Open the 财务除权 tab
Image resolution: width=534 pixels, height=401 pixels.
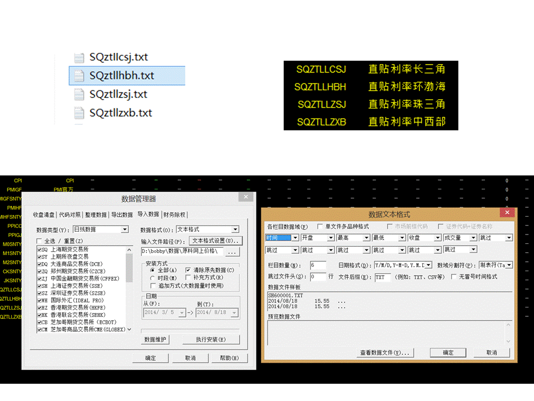175,215
